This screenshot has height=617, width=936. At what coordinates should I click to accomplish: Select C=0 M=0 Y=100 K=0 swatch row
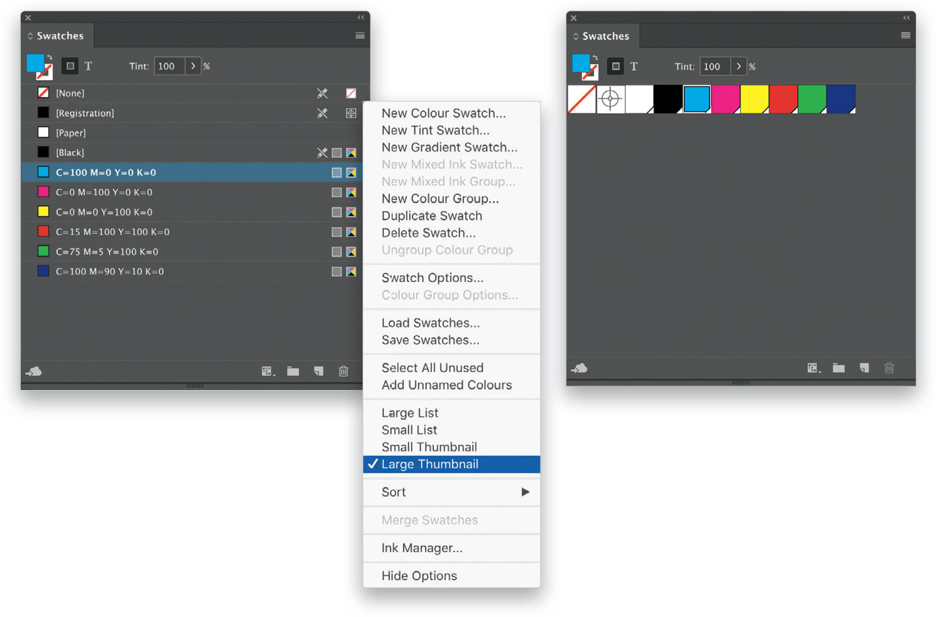click(192, 212)
